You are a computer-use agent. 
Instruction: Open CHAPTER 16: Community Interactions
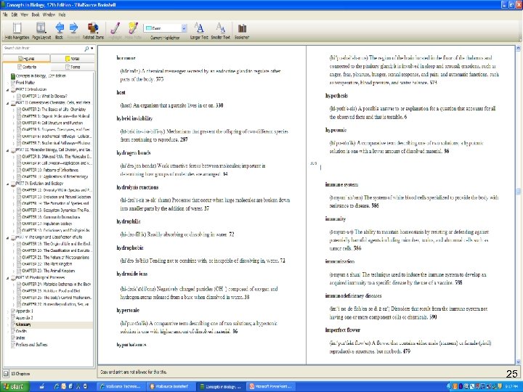51,217
